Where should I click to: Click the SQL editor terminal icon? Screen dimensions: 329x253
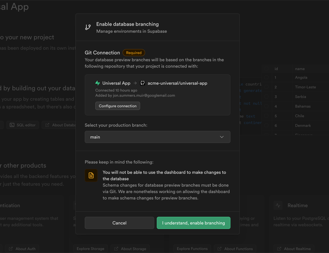click(12, 125)
